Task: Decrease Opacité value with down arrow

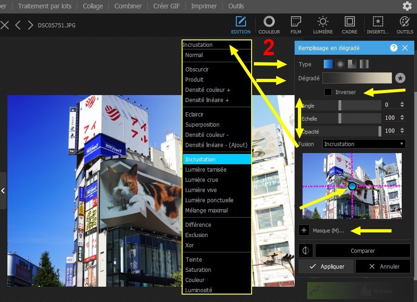Action: (402, 132)
